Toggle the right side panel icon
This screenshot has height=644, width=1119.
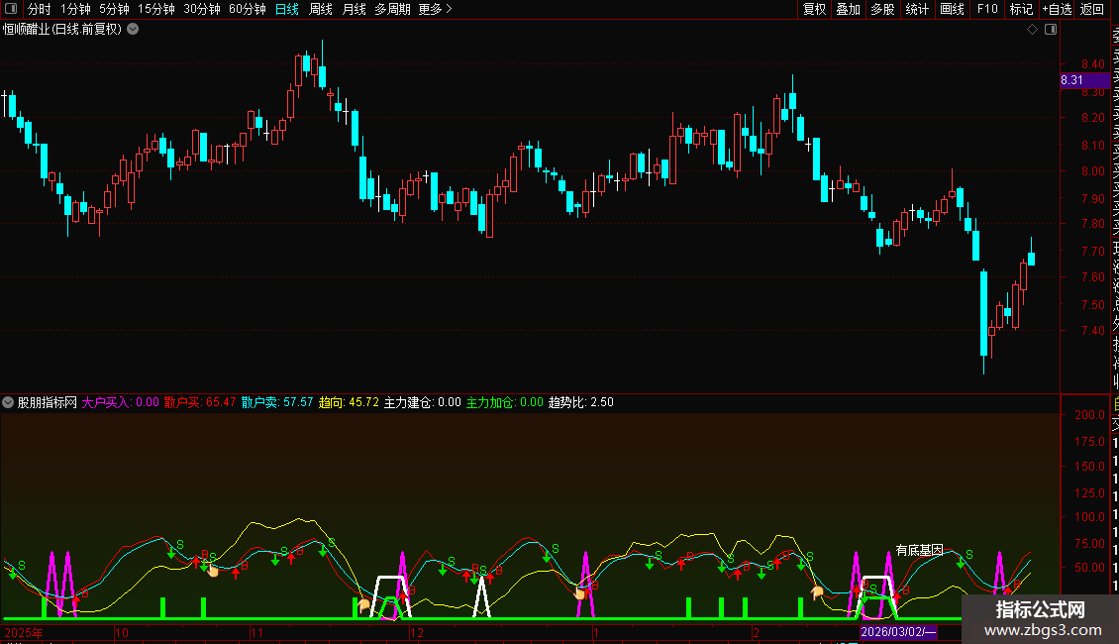(x=1052, y=30)
